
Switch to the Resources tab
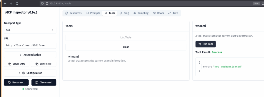[73, 13]
